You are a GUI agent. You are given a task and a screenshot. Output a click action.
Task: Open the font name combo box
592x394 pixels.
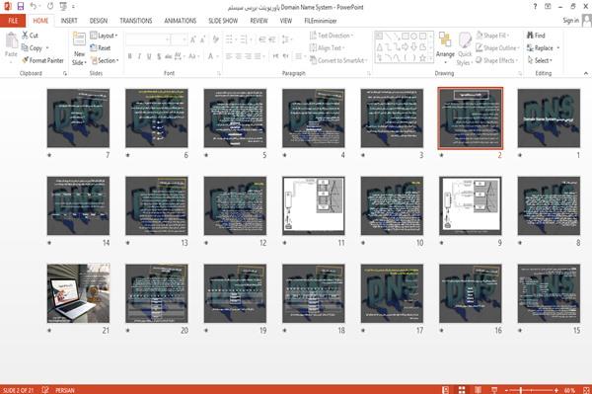(148, 39)
